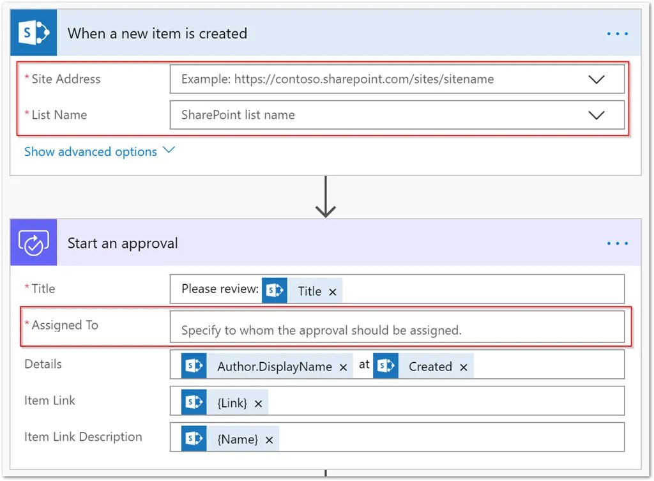This screenshot has width=654, height=481.
Task: Click the Item Link Description field
Action: (x=397, y=437)
